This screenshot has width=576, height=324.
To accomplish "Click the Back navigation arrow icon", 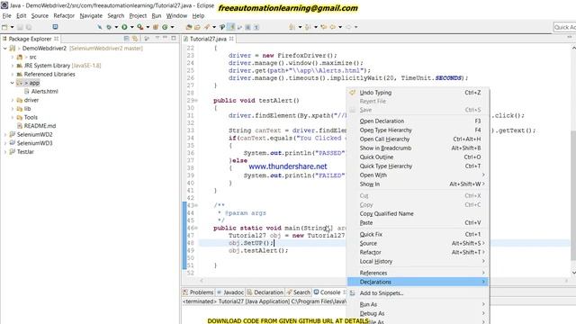I will click(x=333, y=27).
